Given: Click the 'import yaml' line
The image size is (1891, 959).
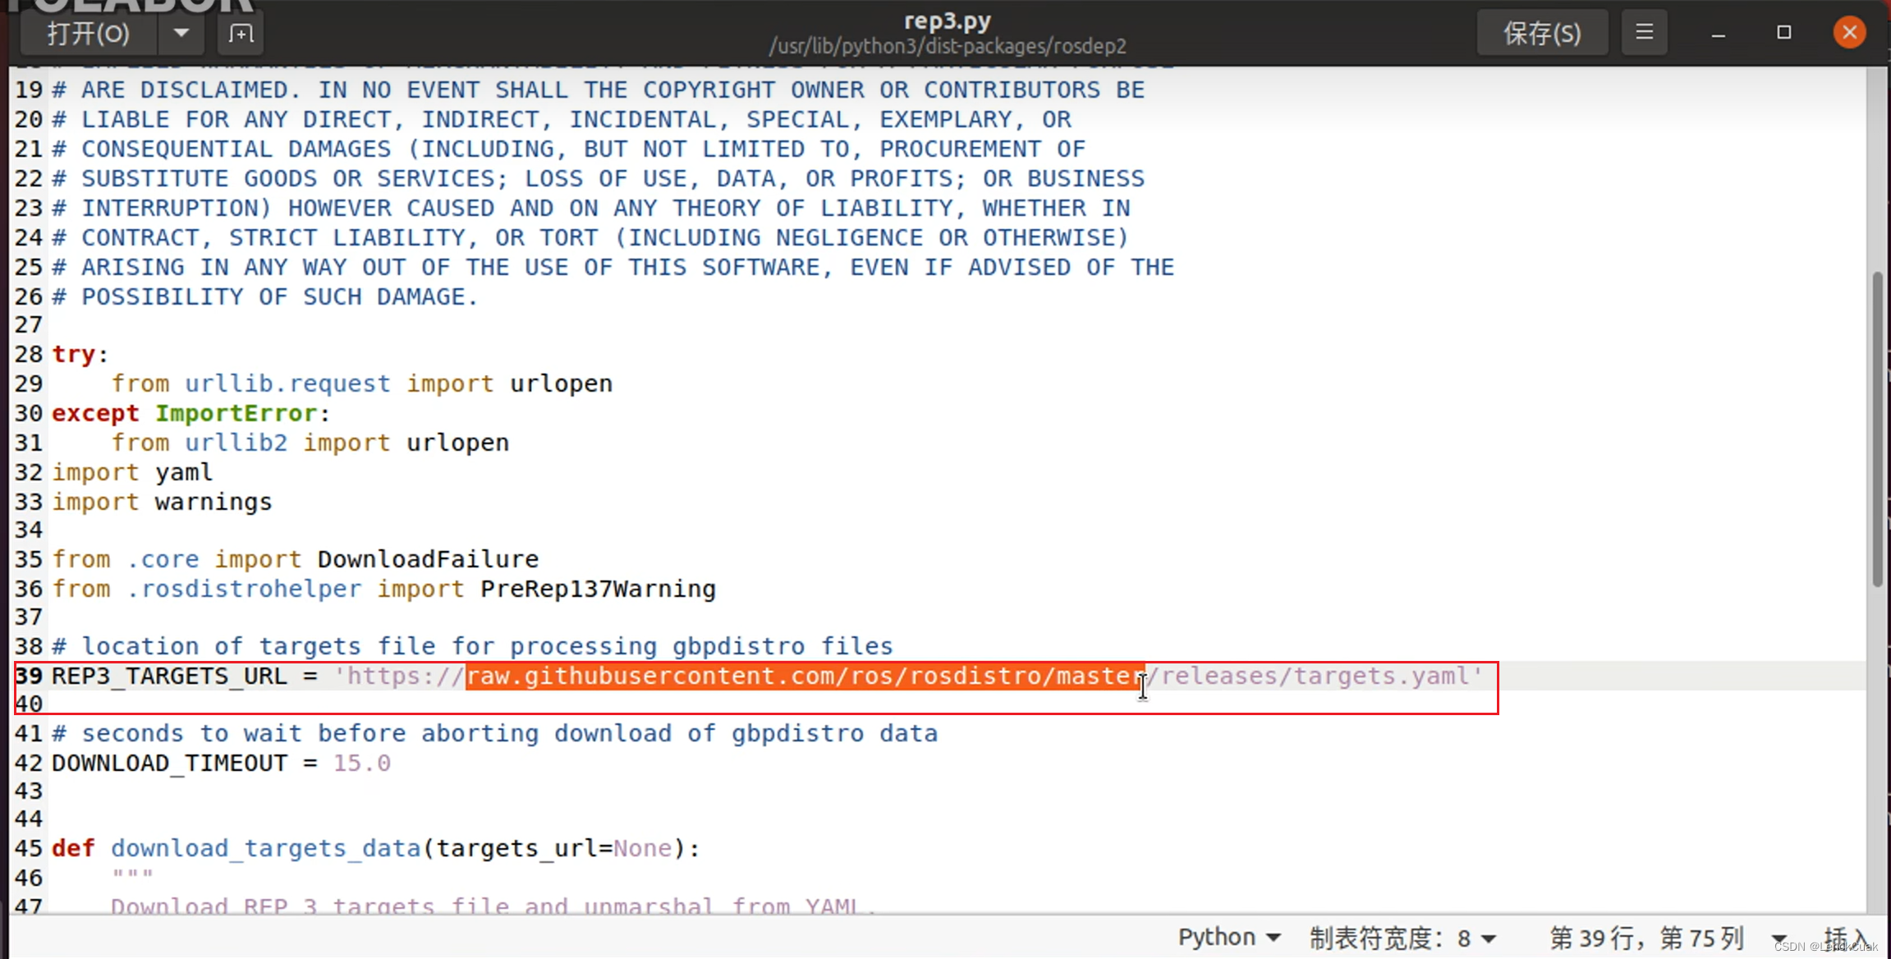Looking at the screenshot, I should click(x=132, y=472).
